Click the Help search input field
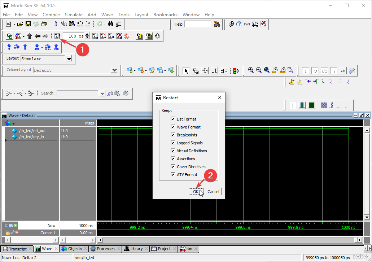The image size is (372, 262). click(198, 24)
